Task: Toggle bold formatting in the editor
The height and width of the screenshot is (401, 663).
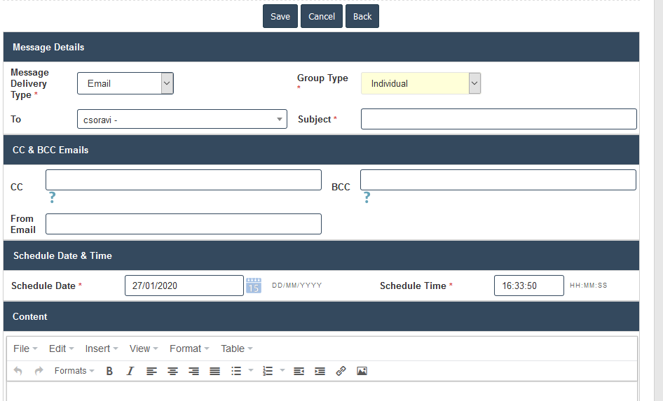Action: point(109,371)
